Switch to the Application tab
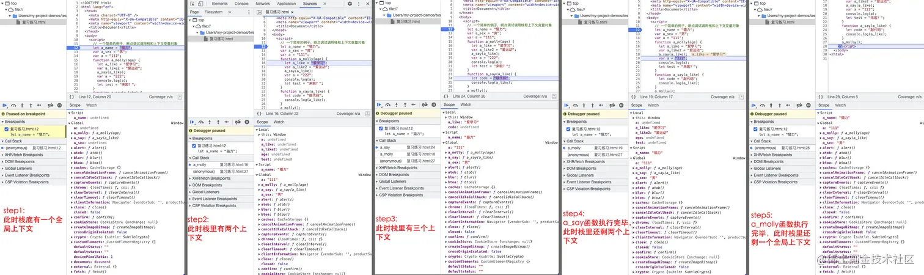The image size is (924, 275). (x=286, y=4)
